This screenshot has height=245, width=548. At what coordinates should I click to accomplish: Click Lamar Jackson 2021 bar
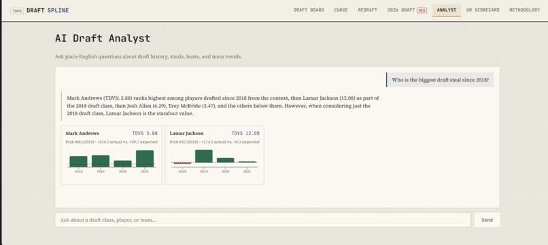pos(247,162)
